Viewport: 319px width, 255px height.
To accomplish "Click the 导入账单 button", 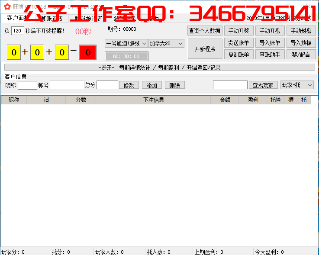I will point(270,43).
